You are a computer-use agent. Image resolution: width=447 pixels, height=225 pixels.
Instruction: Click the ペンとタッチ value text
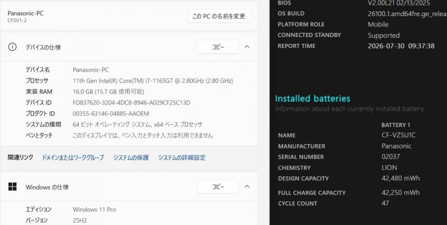pos(143,135)
